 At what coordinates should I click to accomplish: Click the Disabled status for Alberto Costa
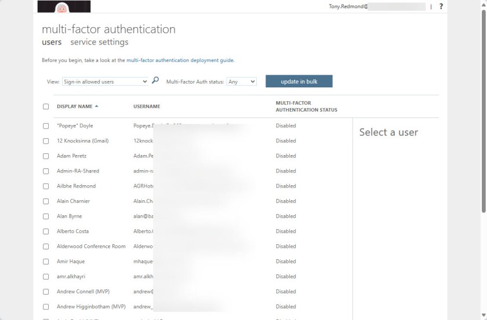click(286, 231)
